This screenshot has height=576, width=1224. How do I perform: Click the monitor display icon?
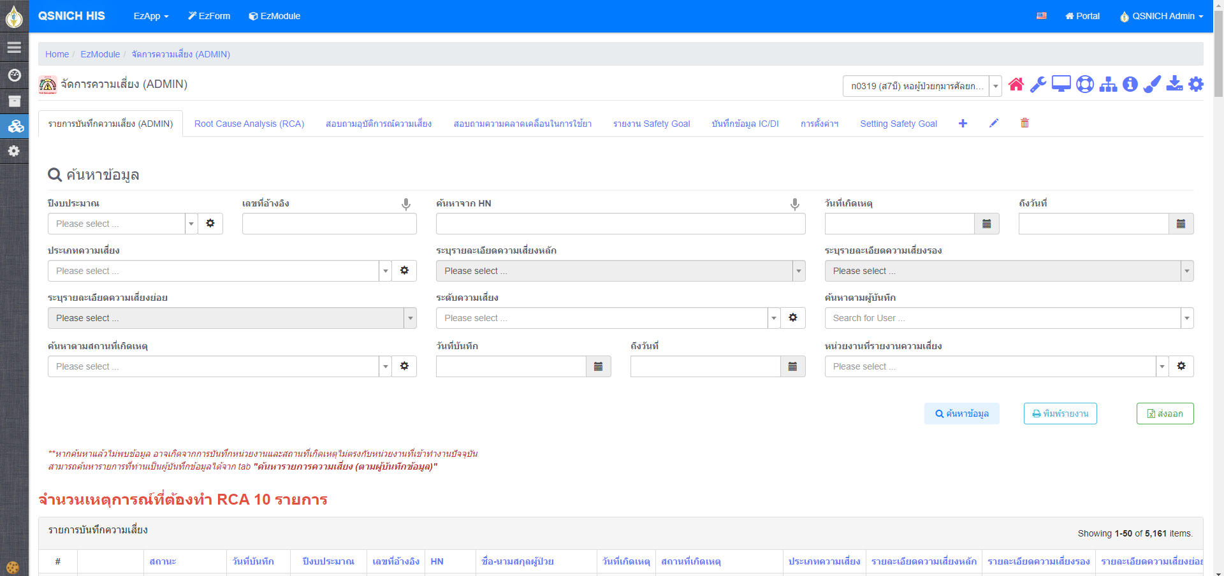click(x=1061, y=85)
